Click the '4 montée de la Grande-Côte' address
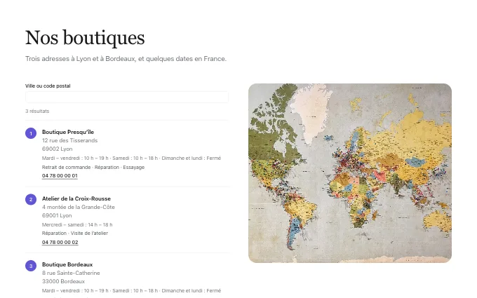This screenshot has width=477, height=298. 78,207
